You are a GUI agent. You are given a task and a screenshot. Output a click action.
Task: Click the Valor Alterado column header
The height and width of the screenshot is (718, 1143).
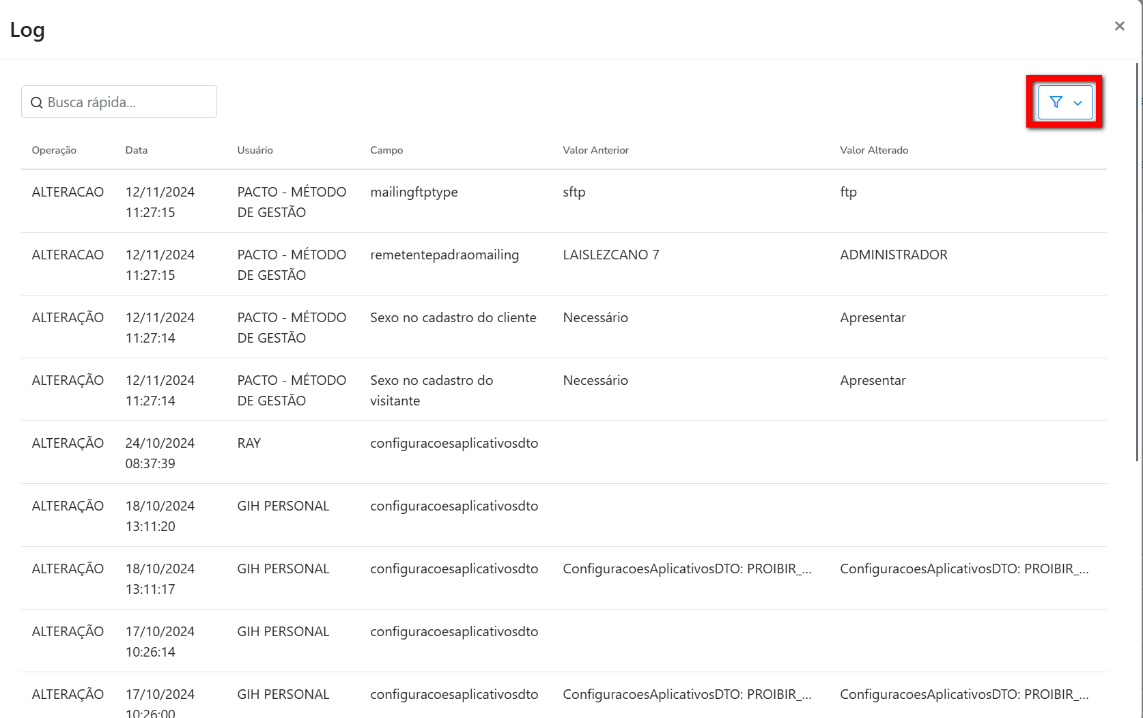click(x=873, y=150)
